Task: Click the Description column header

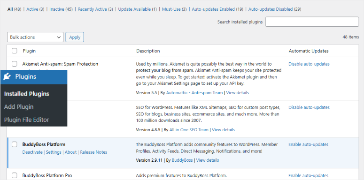Action: (x=148, y=51)
